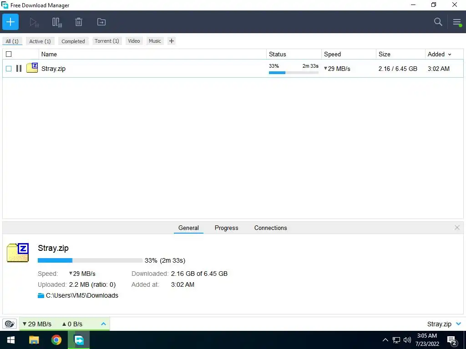Click the Stray.zip zip file icon in list
Screen dimensions: 466x349
pyautogui.click(x=32, y=68)
